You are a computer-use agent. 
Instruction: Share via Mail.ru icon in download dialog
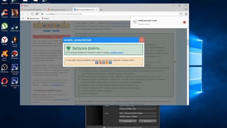[x=110, y=63]
